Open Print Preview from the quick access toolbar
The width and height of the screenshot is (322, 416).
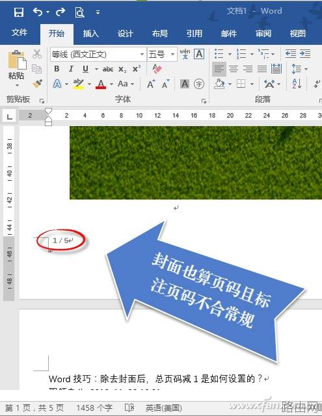[79, 12]
